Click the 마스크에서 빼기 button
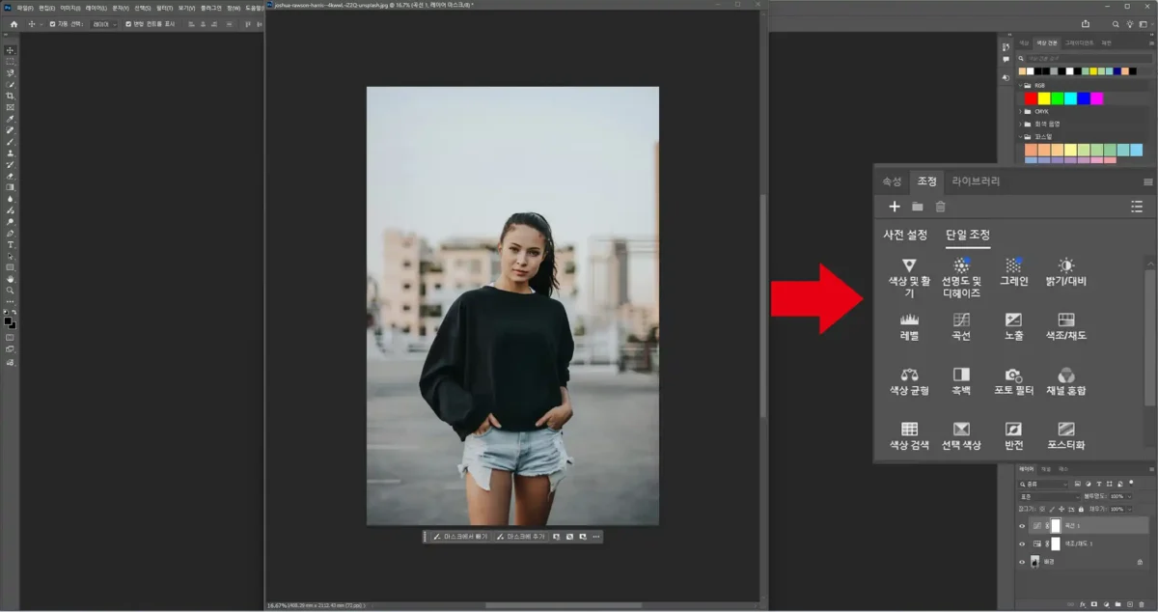The height and width of the screenshot is (612, 1158). tap(458, 536)
